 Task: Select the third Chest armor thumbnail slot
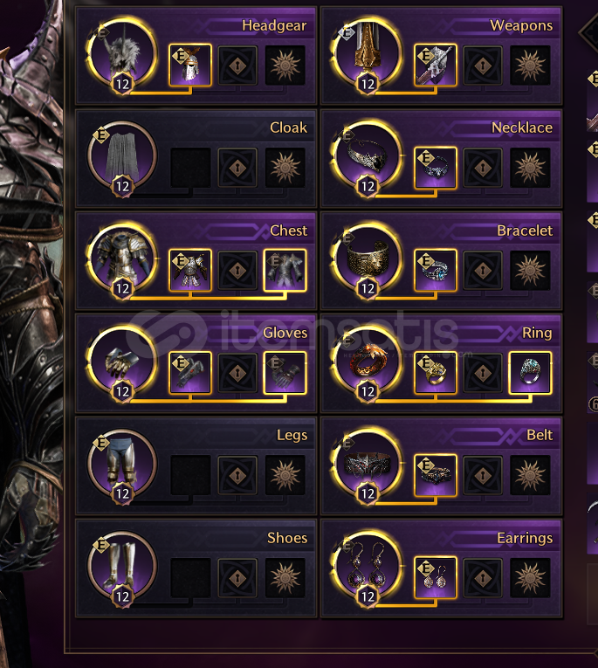pos(285,270)
